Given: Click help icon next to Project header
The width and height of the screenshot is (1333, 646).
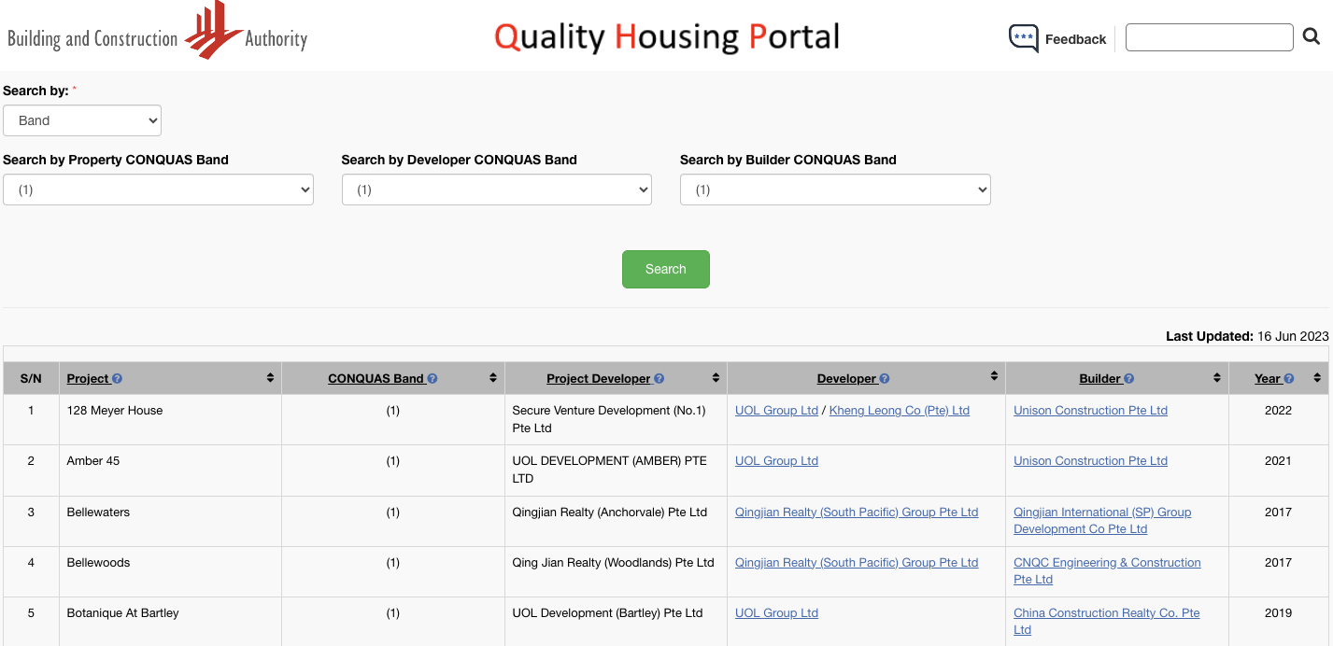Looking at the screenshot, I should (117, 379).
